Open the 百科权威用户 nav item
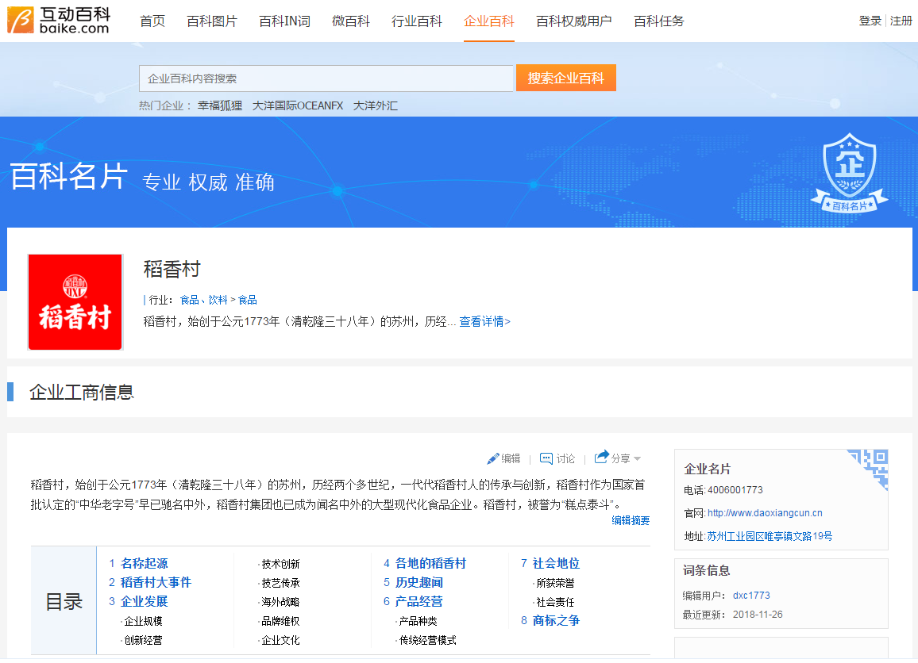 click(573, 21)
